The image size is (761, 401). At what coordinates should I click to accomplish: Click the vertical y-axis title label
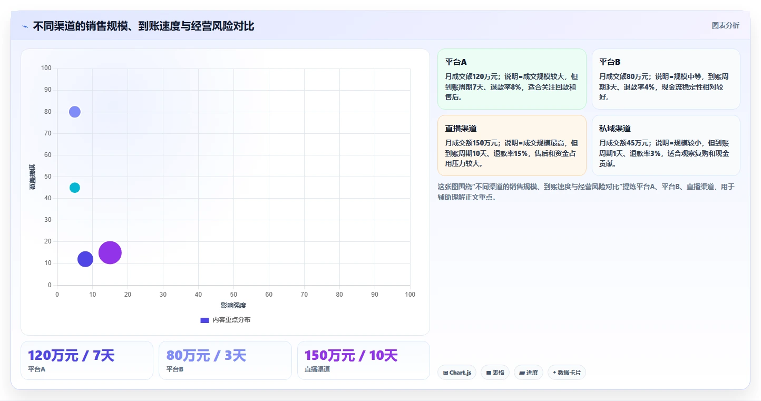tap(33, 177)
